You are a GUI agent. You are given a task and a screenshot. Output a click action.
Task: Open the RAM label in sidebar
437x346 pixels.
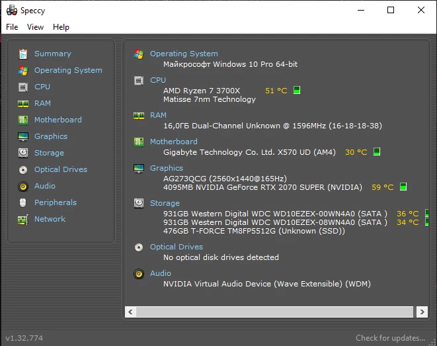pyautogui.click(x=42, y=103)
